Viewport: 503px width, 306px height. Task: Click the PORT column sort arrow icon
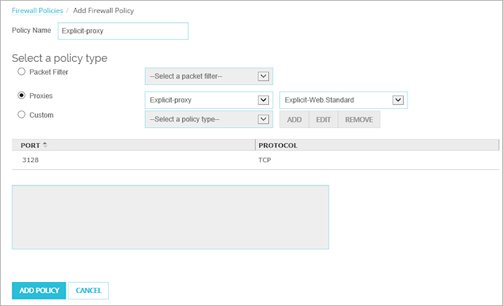(x=45, y=145)
